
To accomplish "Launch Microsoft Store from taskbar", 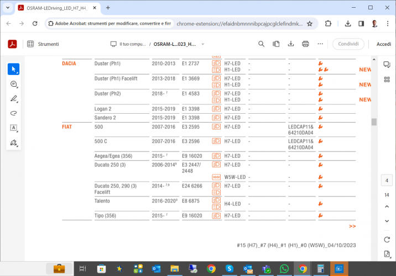I will [x=101, y=269].
